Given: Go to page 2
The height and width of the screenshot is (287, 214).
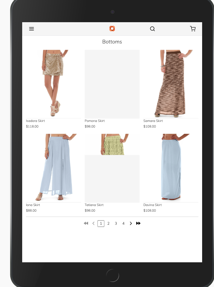Looking at the screenshot, I should coord(108,224).
